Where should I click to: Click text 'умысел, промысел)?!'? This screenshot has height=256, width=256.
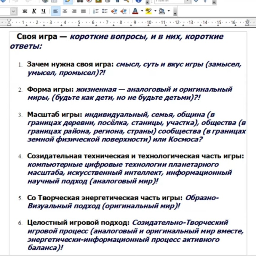point(66,73)
